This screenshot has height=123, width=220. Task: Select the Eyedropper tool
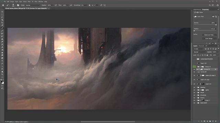tap(2, 25)
